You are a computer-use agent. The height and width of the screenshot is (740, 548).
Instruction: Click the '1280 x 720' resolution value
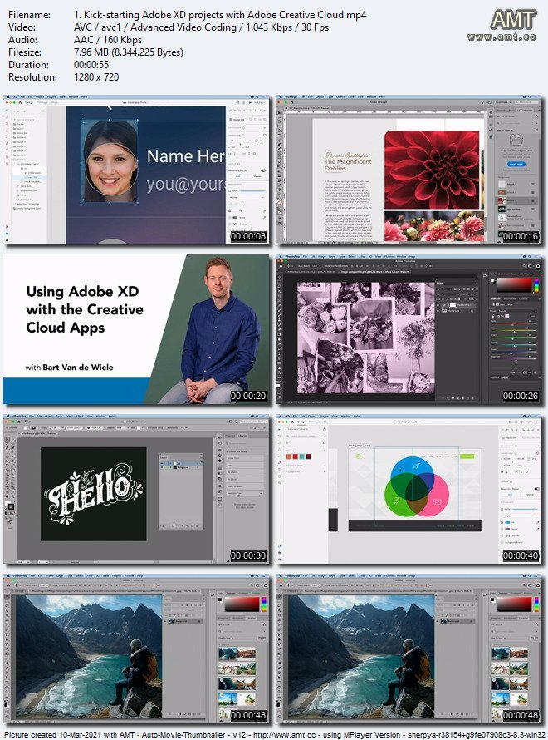pos(96,77)
